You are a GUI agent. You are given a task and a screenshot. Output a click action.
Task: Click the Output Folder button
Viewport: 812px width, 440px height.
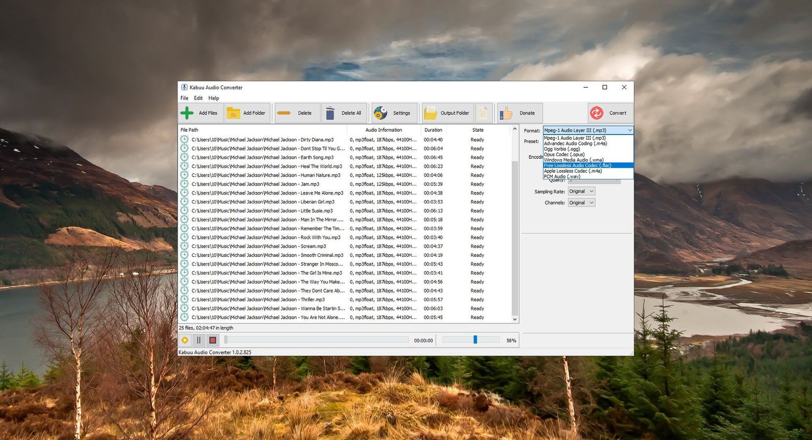coord(448,113)
